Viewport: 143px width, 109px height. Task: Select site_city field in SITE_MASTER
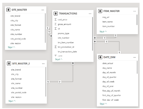[x=14, y=21]
